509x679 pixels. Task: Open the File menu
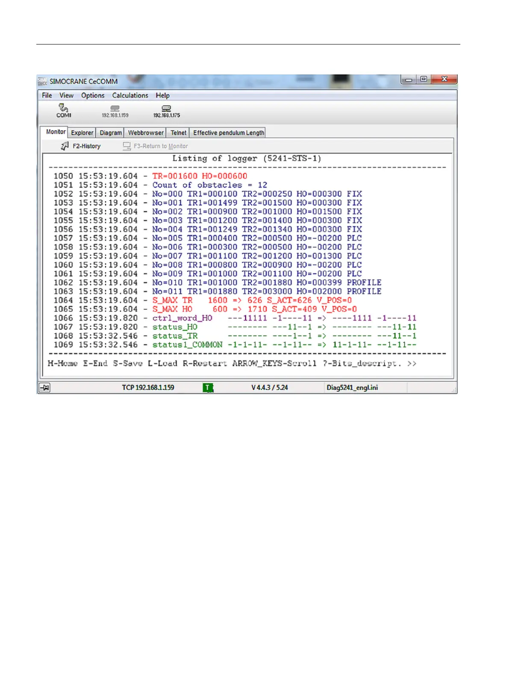47,95
